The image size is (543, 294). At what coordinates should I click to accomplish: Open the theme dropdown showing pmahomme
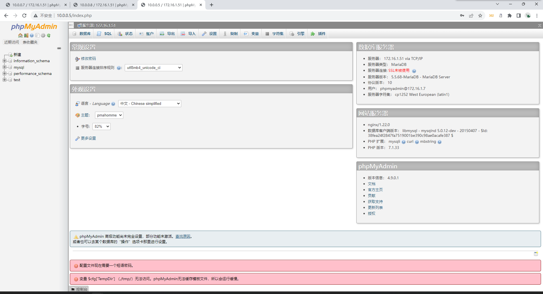coord(109,115)
